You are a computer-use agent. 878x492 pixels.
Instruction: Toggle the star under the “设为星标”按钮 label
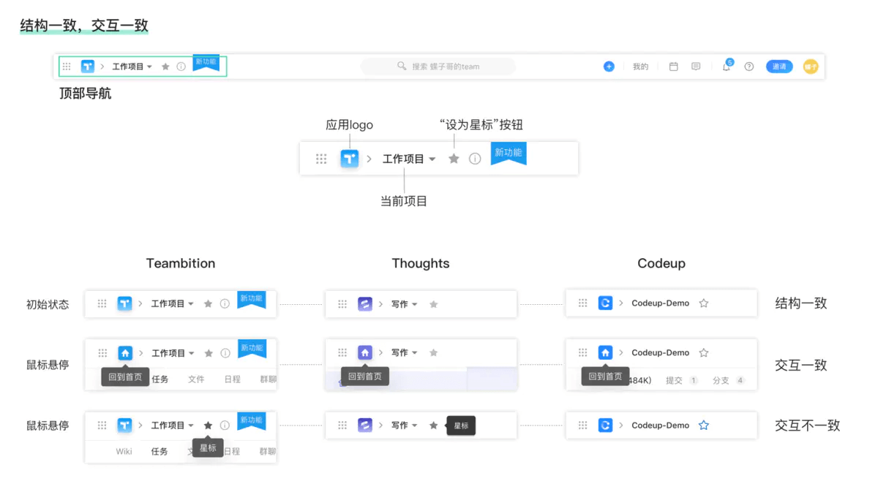454,159
